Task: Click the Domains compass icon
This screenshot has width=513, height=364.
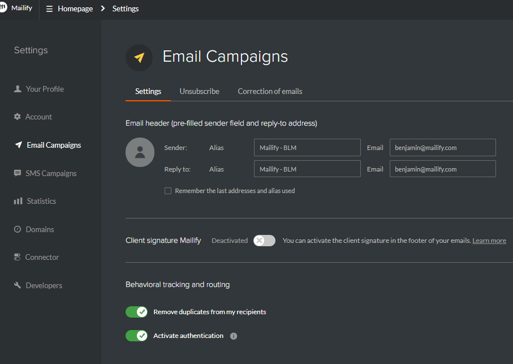Action: [18, 229]
